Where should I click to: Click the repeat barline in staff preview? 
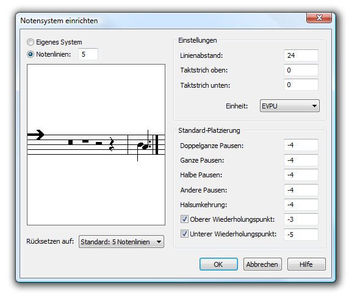pyautogui.click(x=156, y=144)
